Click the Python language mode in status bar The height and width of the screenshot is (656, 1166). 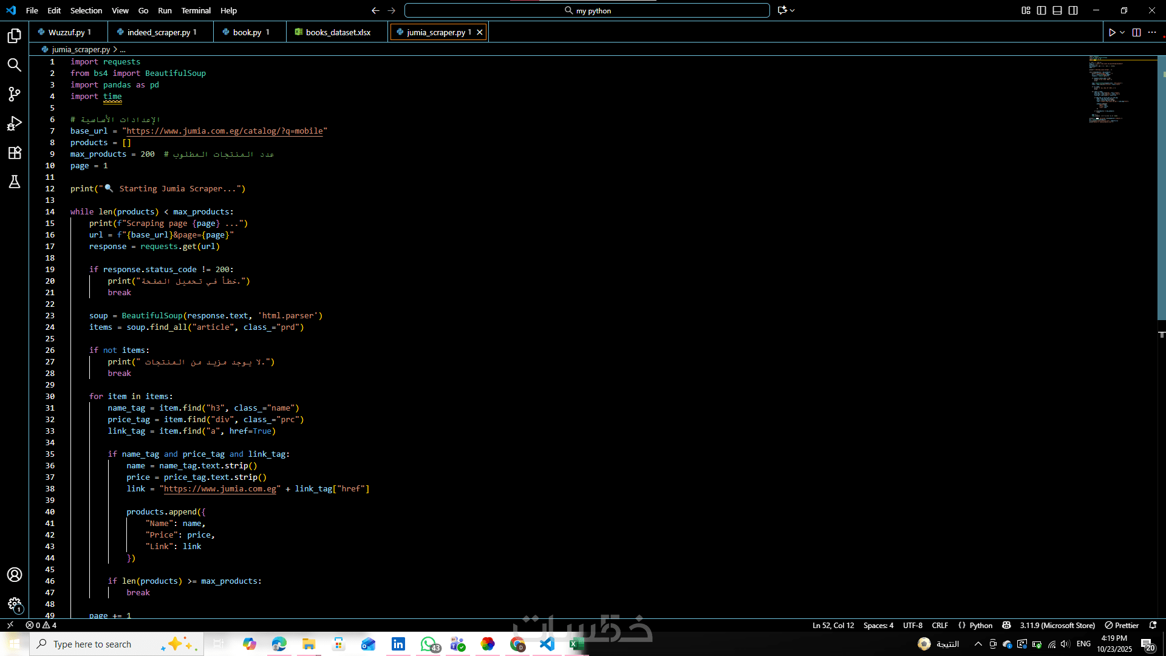980,625
